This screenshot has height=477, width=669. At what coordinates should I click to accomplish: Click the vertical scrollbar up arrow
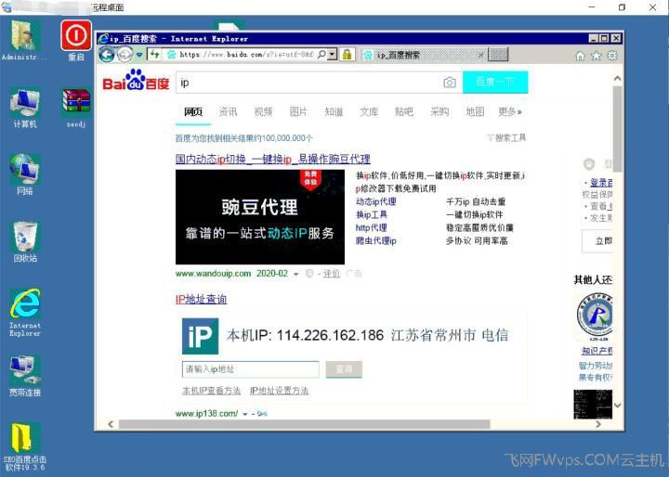pos(617,79)
